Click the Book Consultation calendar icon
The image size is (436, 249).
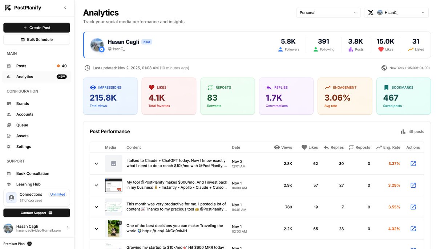point(9,173)
